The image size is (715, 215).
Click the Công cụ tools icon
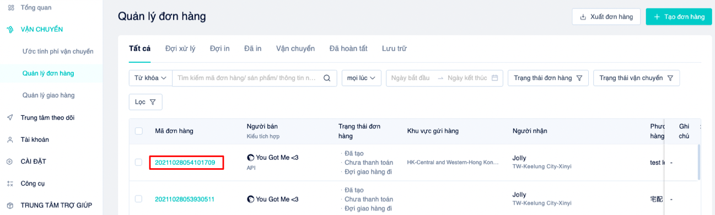(10, 184)
